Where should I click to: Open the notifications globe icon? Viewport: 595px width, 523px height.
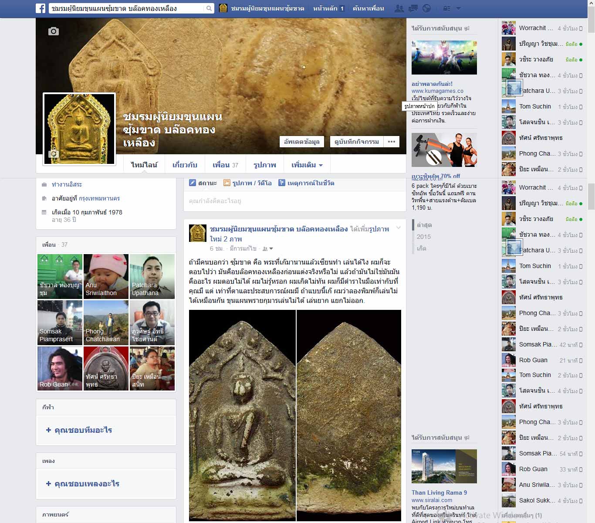pyautogui.click(x=427, y=8)
